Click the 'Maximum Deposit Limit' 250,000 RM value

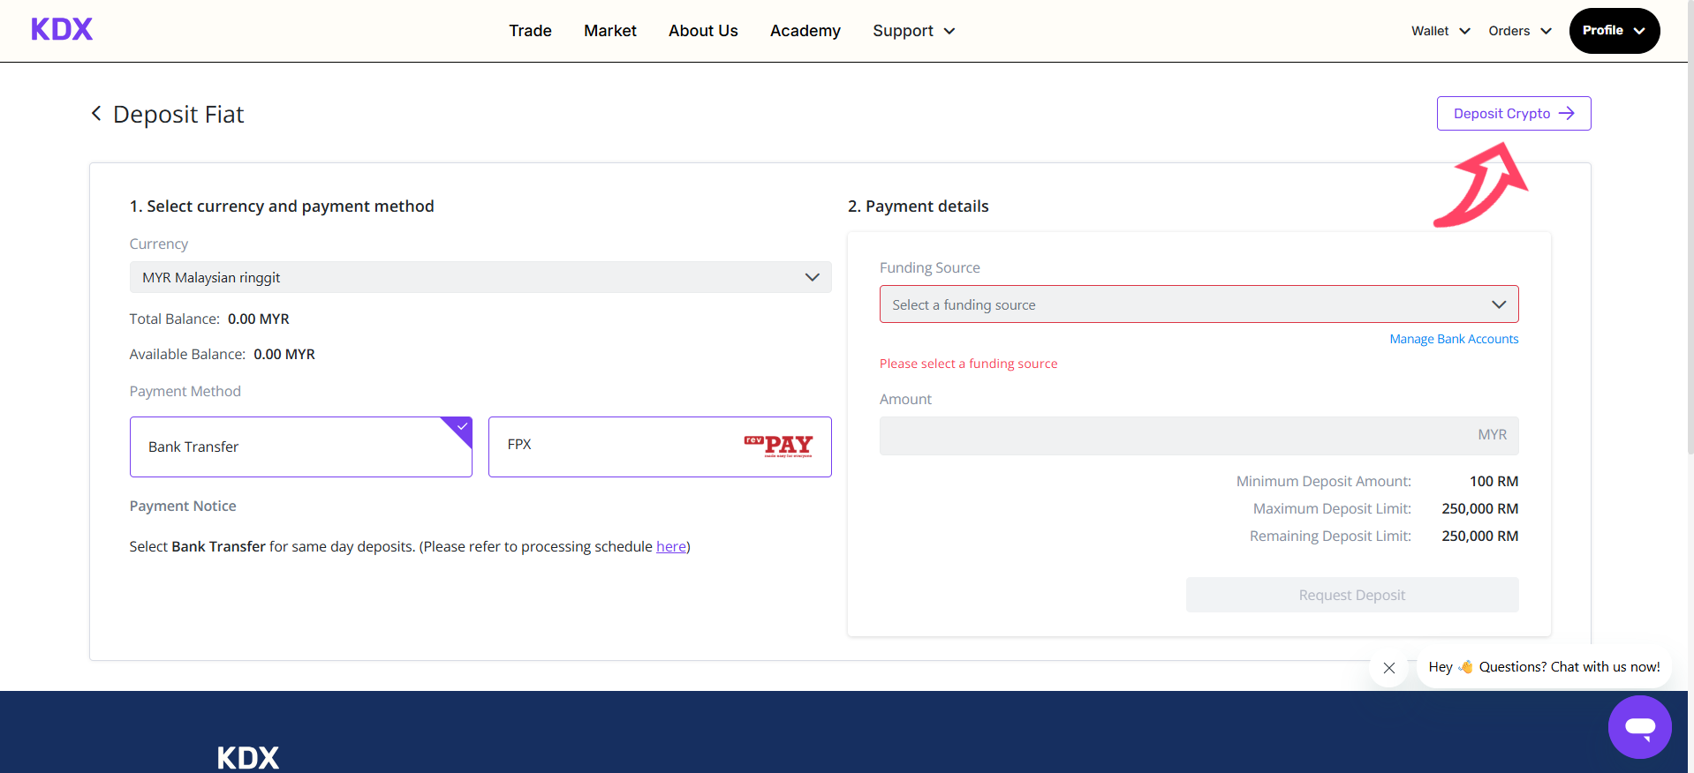coord(1479,508)
